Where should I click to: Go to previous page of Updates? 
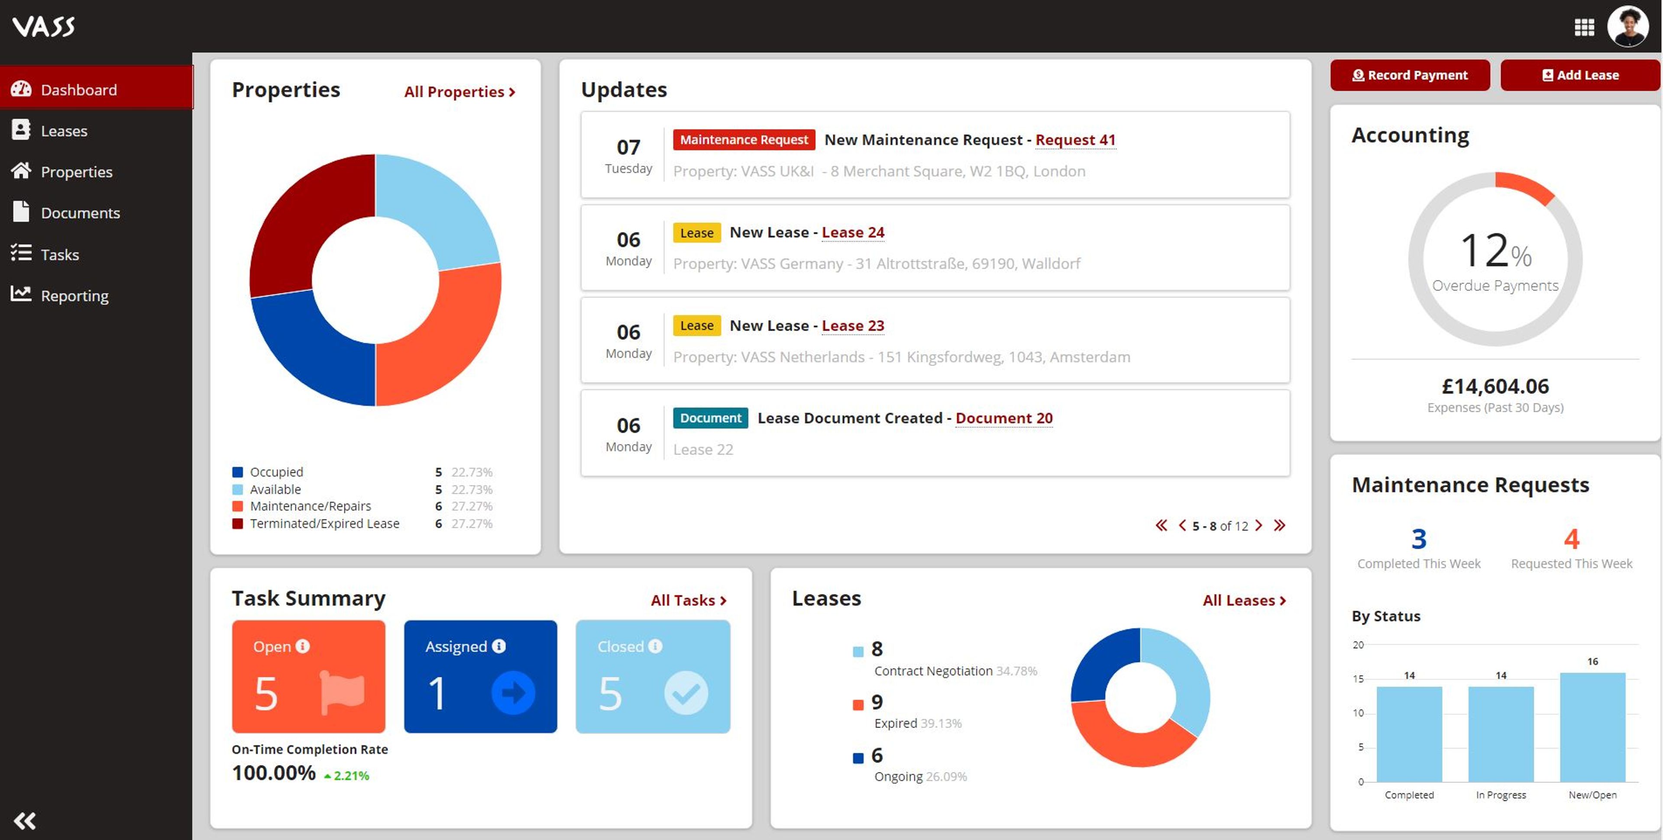tap(1182, 525)
